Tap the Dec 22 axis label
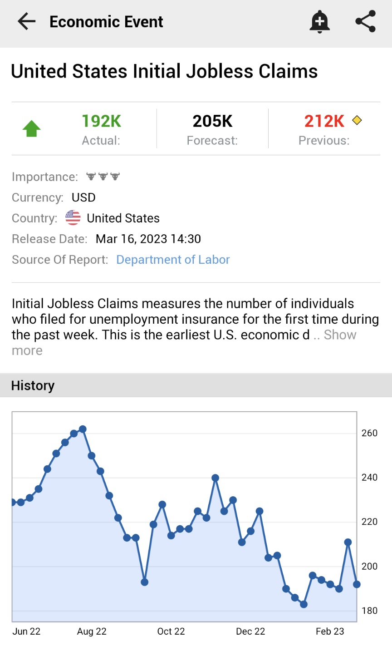 pyautogui.click(x=250, y=631)
